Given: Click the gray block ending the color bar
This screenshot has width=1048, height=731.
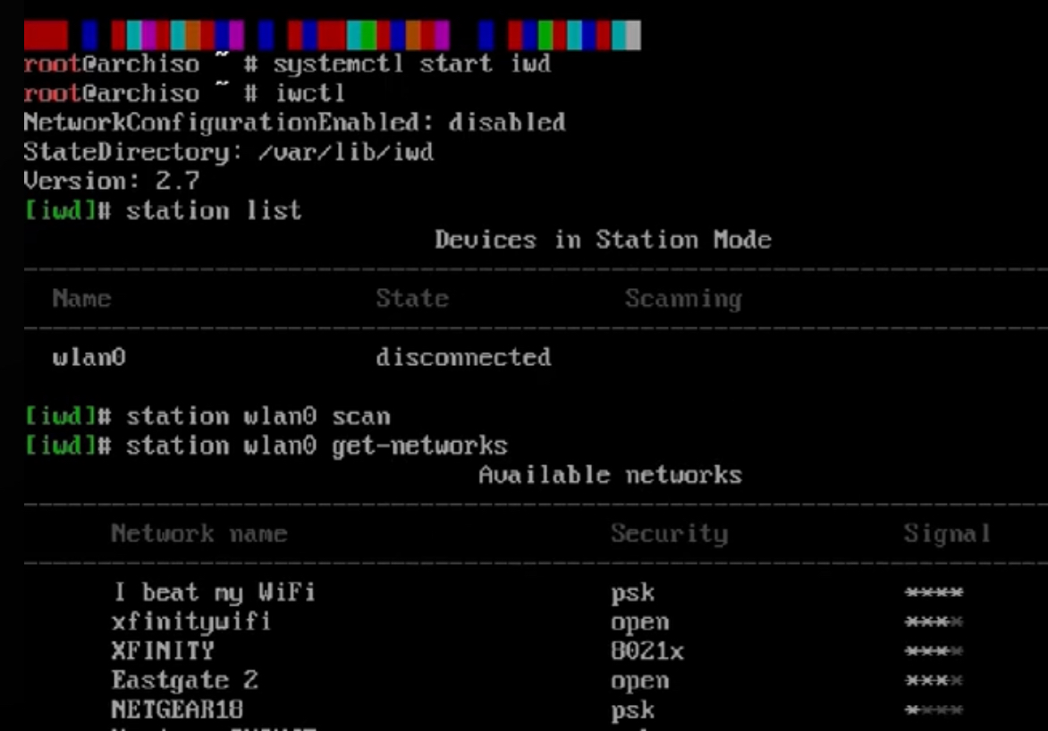Looking at the screenshot, I should click(633, 36).
